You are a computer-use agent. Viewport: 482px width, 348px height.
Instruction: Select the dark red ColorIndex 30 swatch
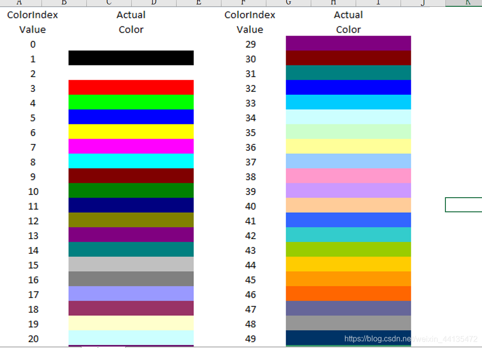(x=348, y=58)
